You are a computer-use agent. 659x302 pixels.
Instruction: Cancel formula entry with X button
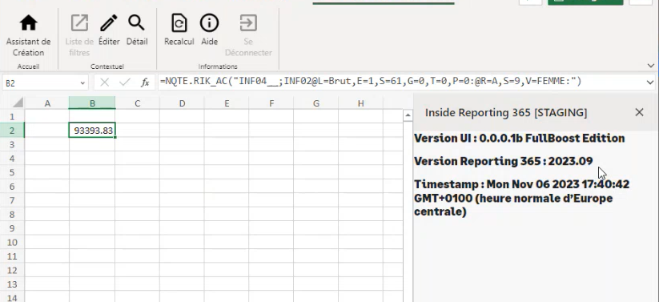[x=105, y=83]
